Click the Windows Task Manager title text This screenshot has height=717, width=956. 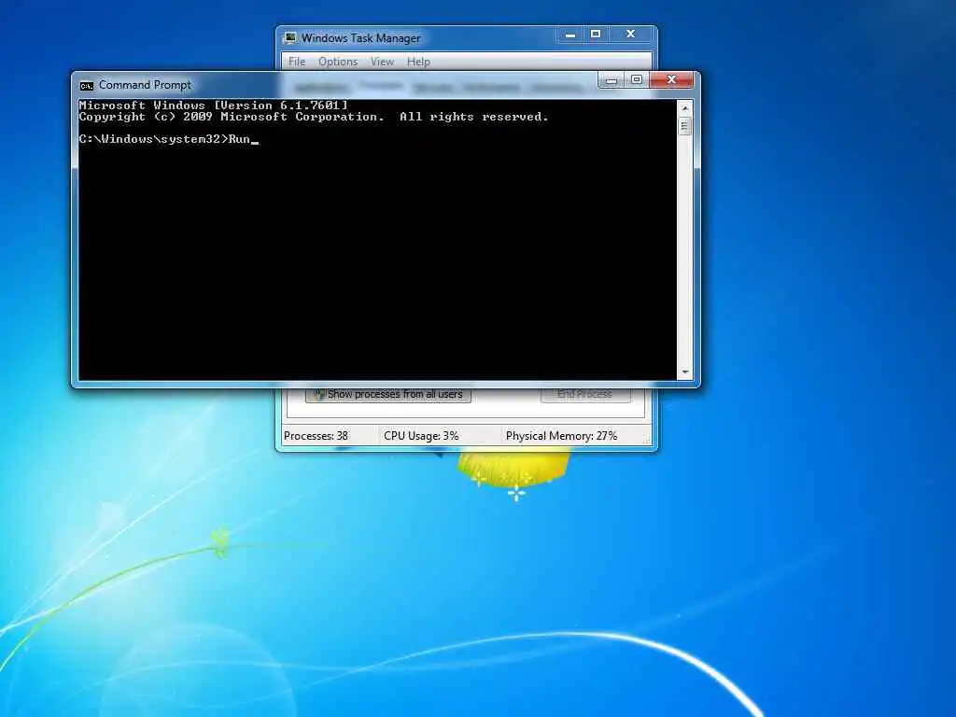[x=361, y=38]
